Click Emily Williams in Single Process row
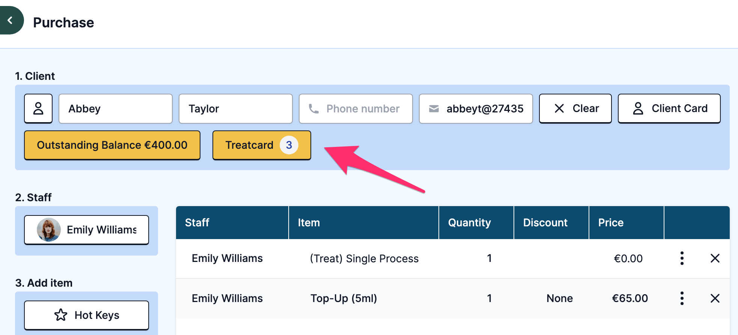The height and width of the screenshot is (335, 738). click(227, 258)
